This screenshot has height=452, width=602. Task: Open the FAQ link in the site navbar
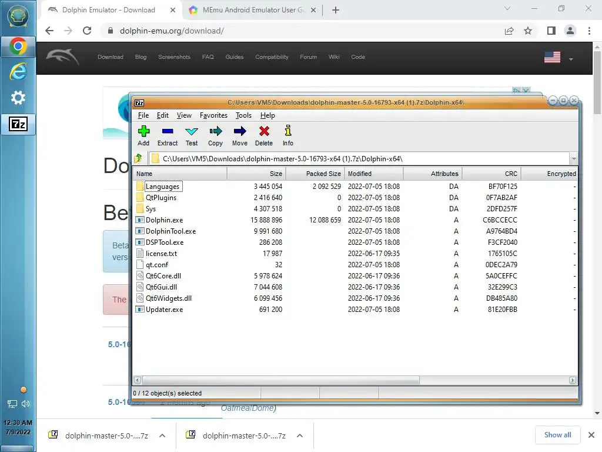click(208, 57)
